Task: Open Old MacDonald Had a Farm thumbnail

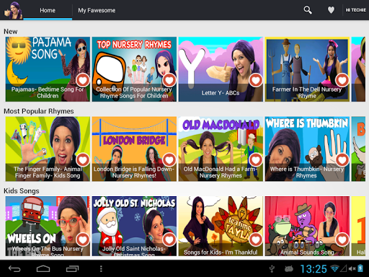Action: pyautogui.click(x=221, y=149)
